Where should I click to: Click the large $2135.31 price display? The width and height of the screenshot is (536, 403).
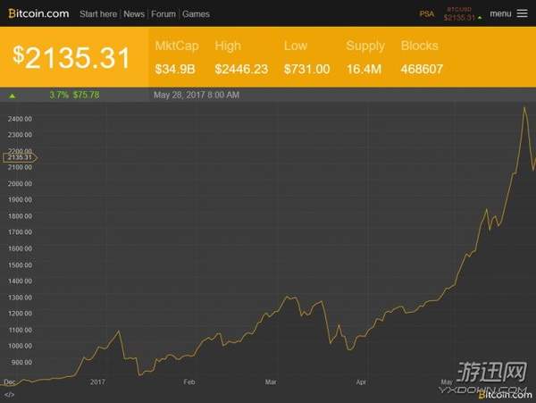point(71,57)
